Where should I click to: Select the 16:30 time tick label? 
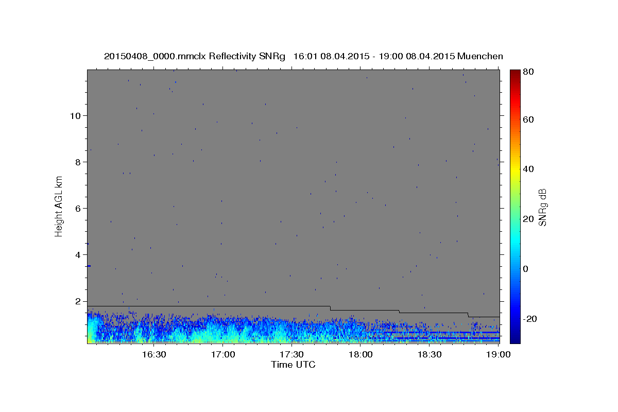[153, 354]
